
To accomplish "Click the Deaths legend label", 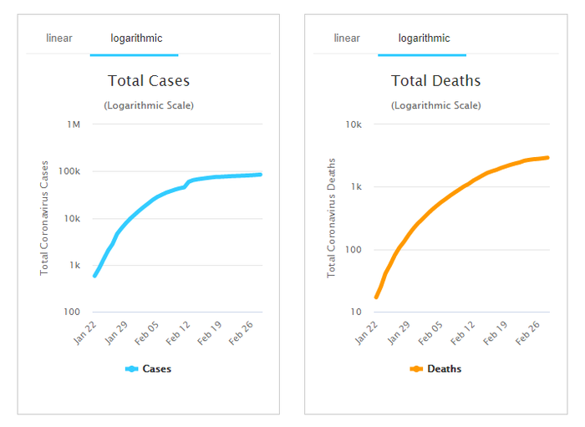I will [x=444, y=369].
